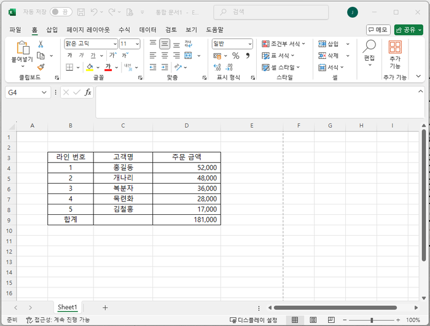Open the 파일 menu tab

[x=15, y=29]
